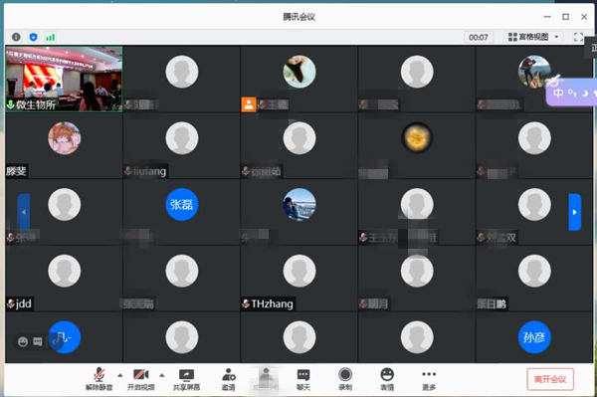This screenshot has width=597, height=397.
Task: Open the 宫格视图 grid view dropdown
Action: coord(533,37)
